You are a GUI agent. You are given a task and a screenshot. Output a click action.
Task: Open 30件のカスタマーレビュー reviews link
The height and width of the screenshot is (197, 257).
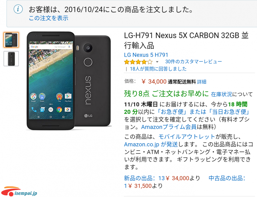194,61
